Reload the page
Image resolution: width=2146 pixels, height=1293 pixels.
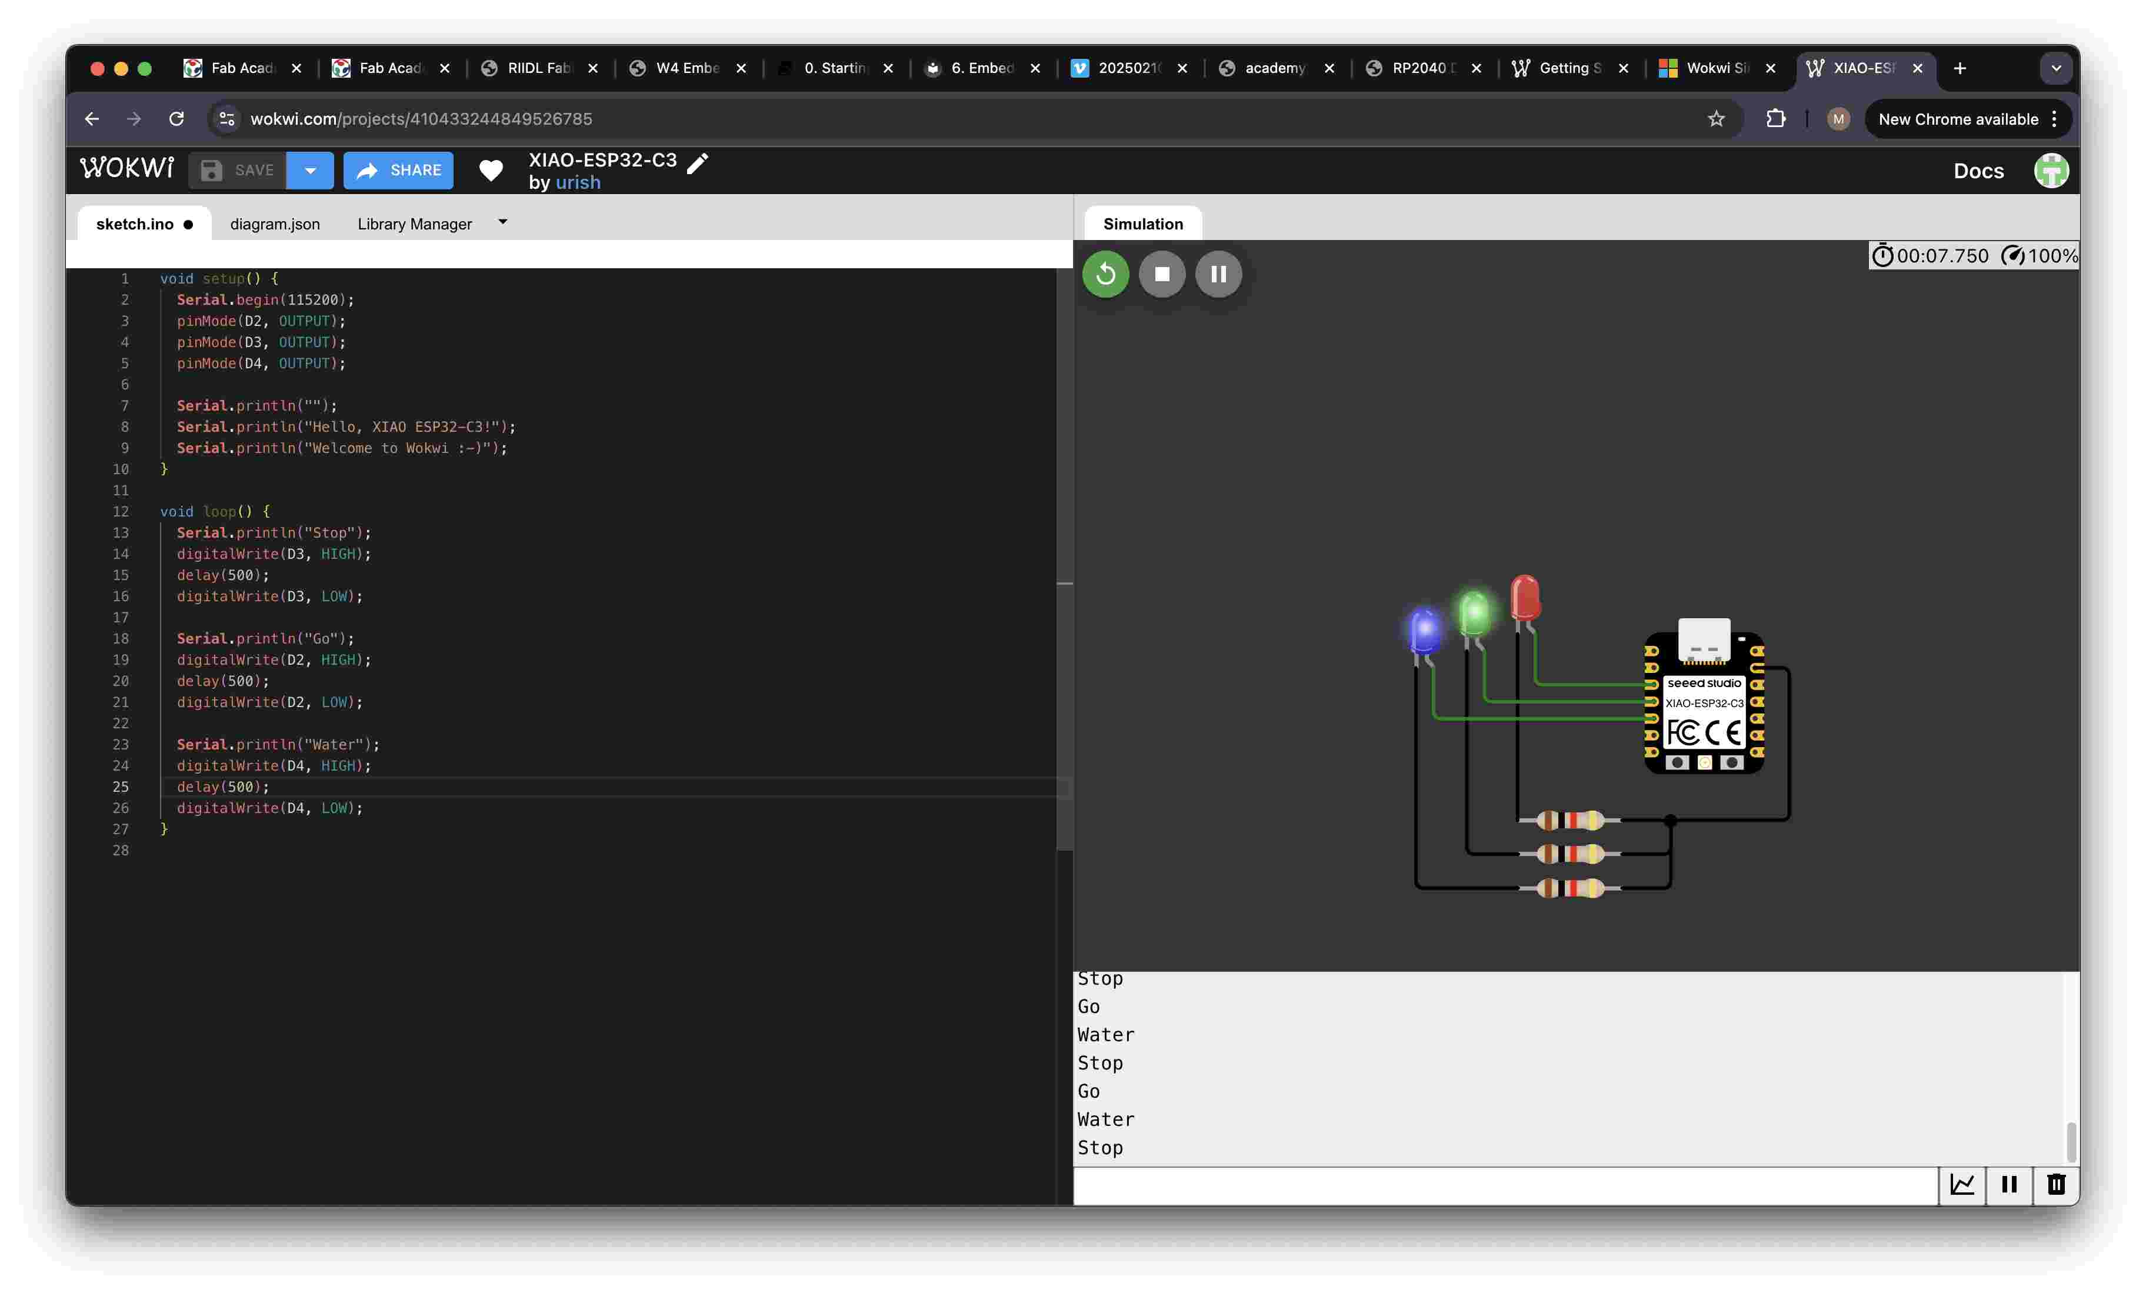pos(177,118)
